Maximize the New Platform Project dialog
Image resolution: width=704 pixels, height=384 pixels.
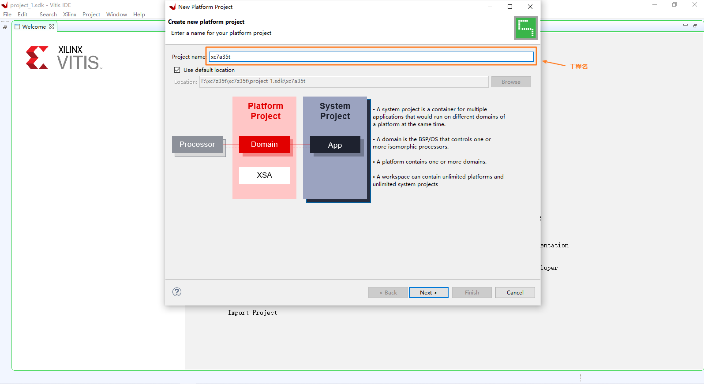(510, 7)
